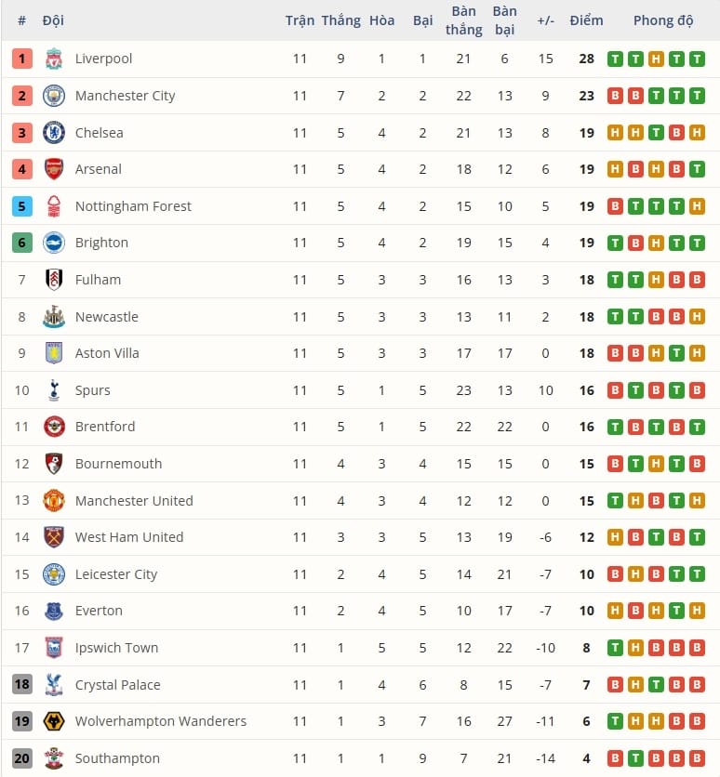Click the Southampton club crest icon

point(54,758)
